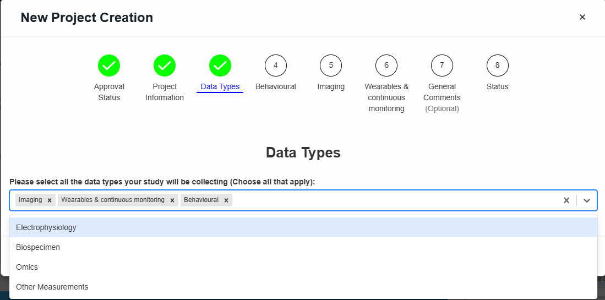Open the General Comments (Optional) label
This screenshot has width=605, height=300.
click(442, 97)
